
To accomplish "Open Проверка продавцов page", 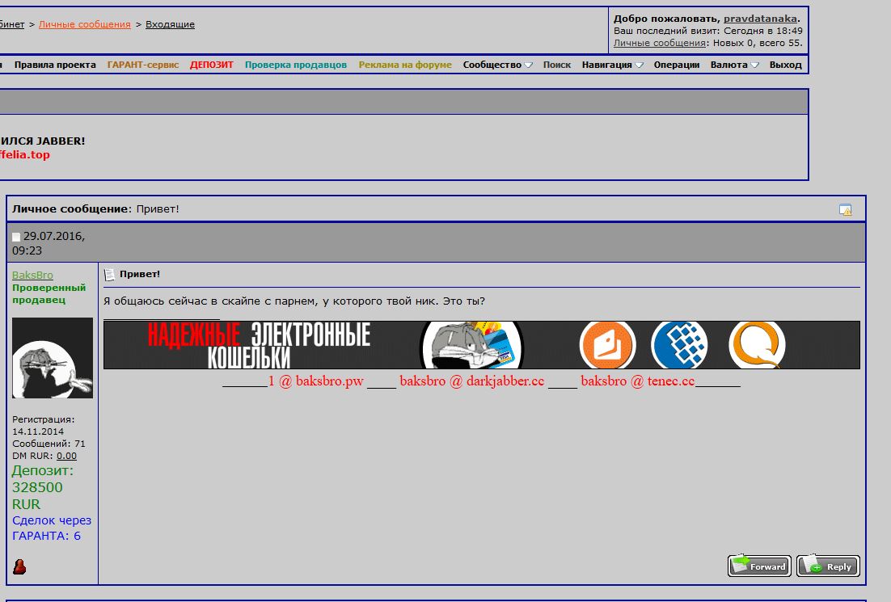I will coord(295,65).
